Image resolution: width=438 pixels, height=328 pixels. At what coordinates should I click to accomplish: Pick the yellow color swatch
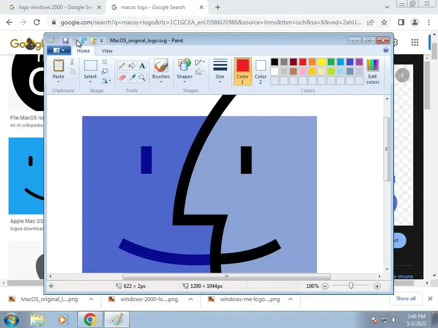(x=322, y=62)
